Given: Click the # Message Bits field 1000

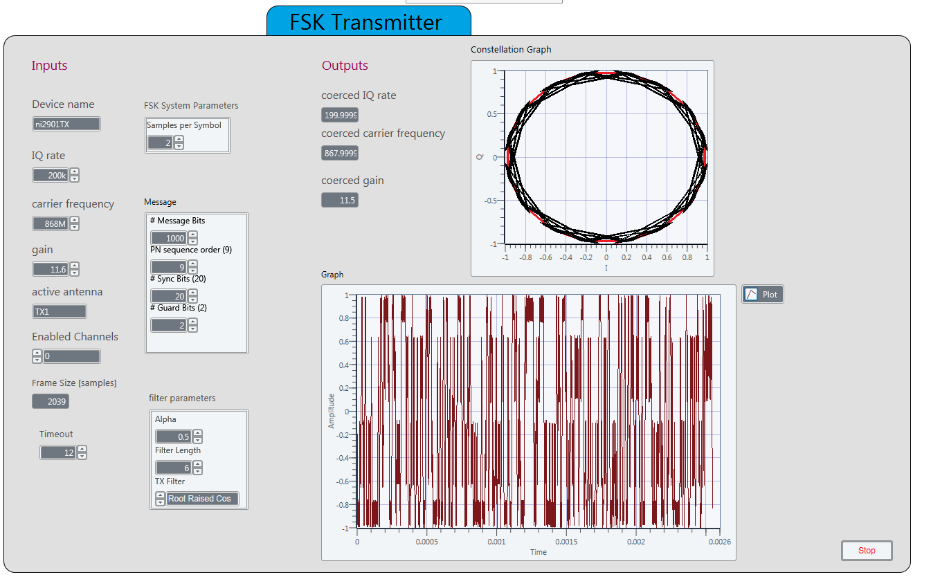Looking at the screenshot, I should [x=168, y=238].
